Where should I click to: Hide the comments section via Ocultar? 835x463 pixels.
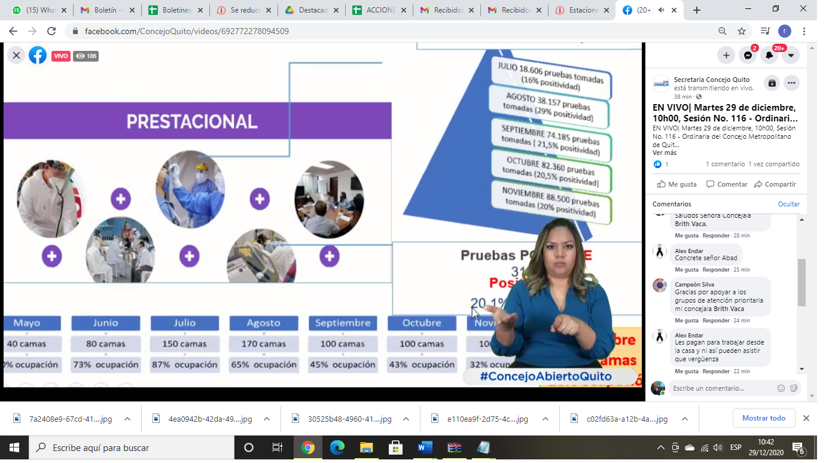tap(788, 204)
